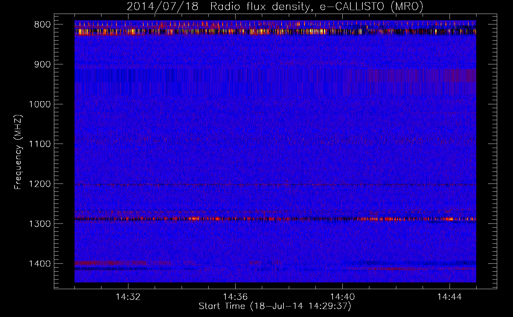The image size is (513, 317).
Task: Click the 800 frequency tick label
Action: coord(42,25)
